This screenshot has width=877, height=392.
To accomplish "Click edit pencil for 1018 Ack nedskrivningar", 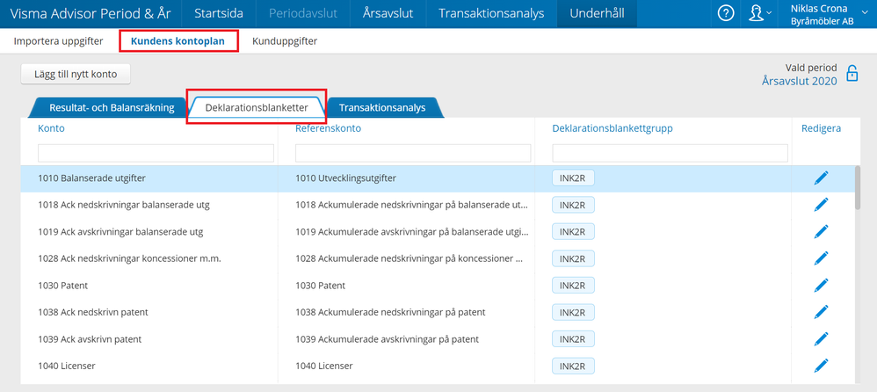I will coord(821,205).
